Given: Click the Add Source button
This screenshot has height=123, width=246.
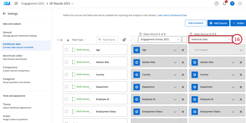Looking at the screenshot, I should tap(218, 23).
